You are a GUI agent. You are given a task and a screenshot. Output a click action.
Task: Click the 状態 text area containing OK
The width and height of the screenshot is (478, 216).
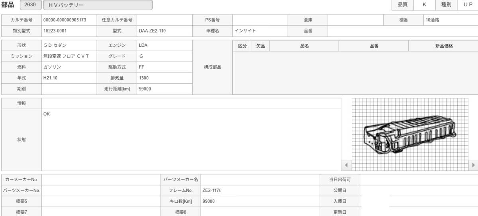point(191,140)
